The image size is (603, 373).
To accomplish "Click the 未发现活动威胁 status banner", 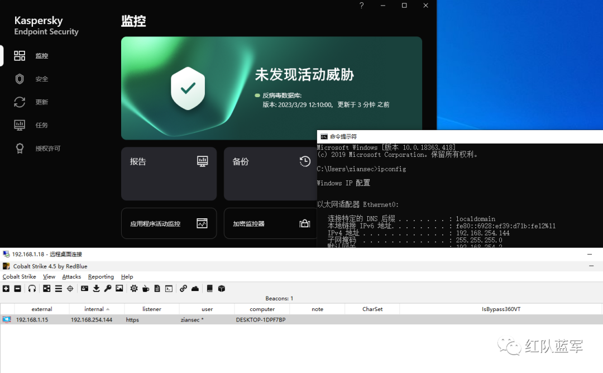I will tap(271, 88).
